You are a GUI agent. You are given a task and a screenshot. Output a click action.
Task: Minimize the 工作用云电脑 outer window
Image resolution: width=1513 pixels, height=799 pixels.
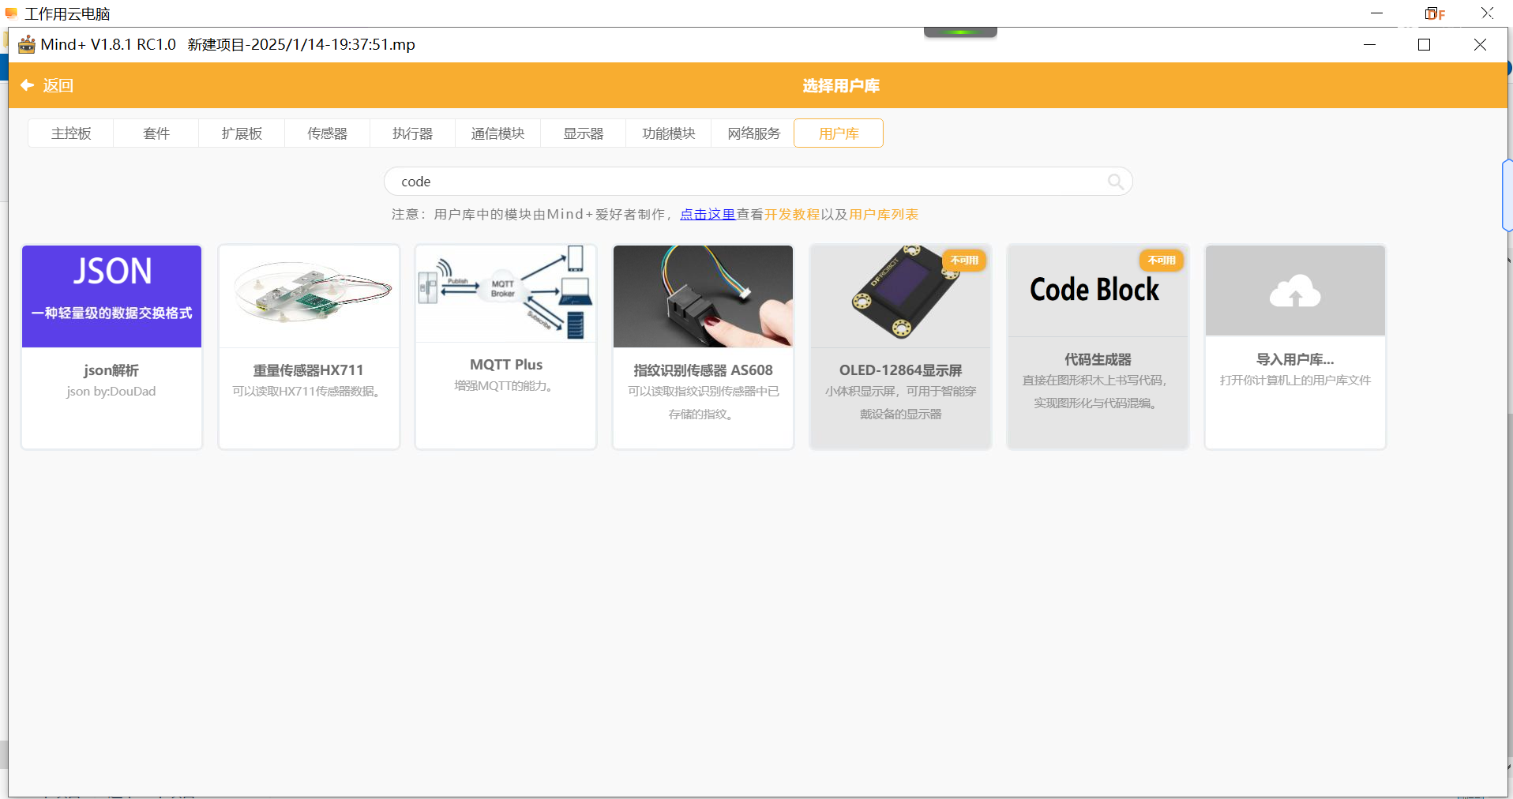(x=1376, y=13)
